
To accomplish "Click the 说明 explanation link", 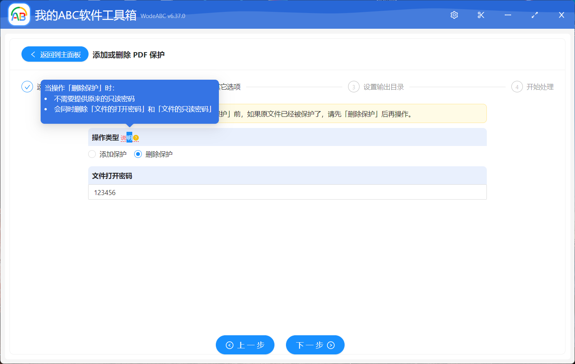I will coord(126,138).
